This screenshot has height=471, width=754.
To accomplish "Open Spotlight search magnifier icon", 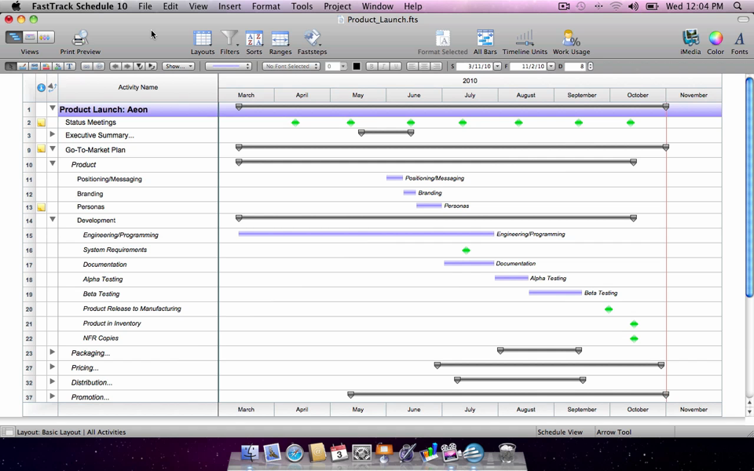I will [738, 6].
